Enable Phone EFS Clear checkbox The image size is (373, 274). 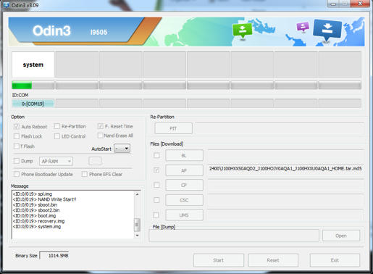click(84, 174)
